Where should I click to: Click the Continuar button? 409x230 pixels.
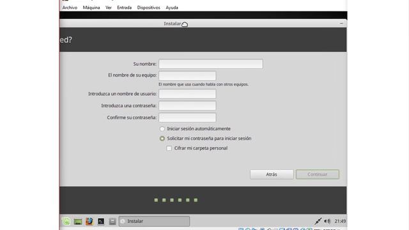tap(318, 174)
